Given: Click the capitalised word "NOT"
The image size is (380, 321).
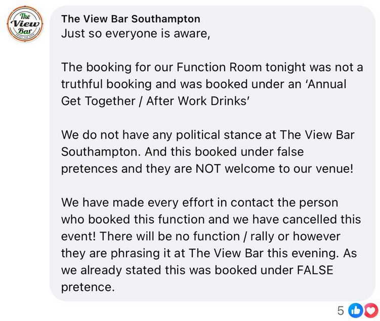Looking at the screenshot, I should (208, 169).
